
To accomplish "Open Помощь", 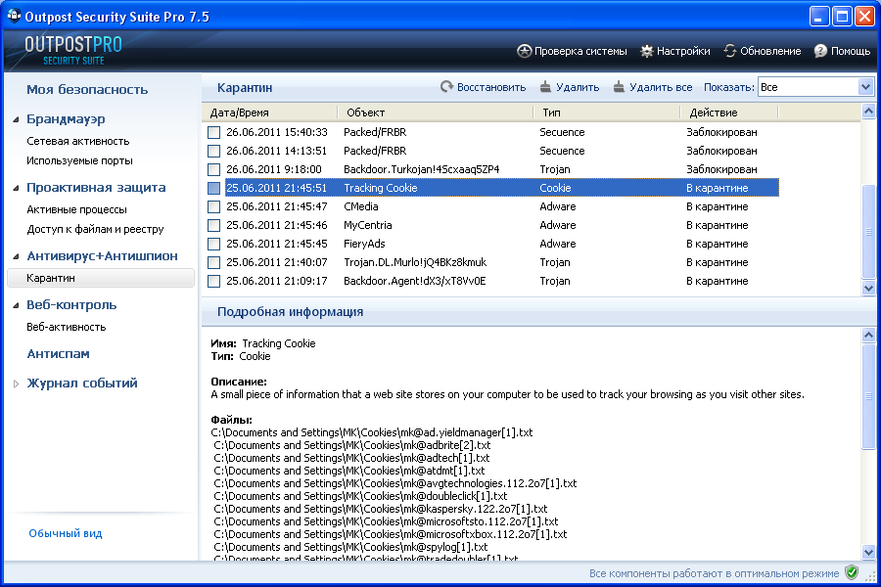I will click(842, 51).
